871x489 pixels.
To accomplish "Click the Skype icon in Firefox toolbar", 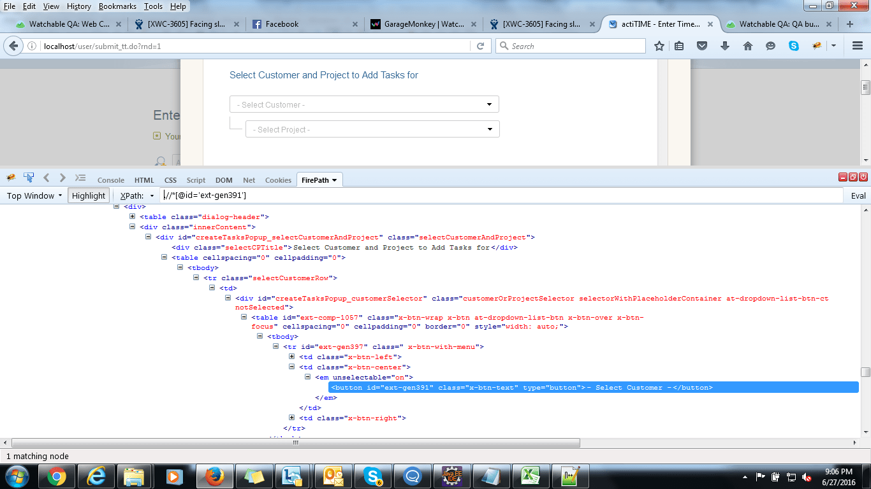I will (793, 46).
